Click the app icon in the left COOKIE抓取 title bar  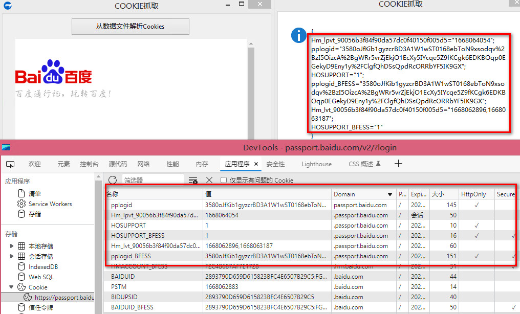(x=8, y=6)
